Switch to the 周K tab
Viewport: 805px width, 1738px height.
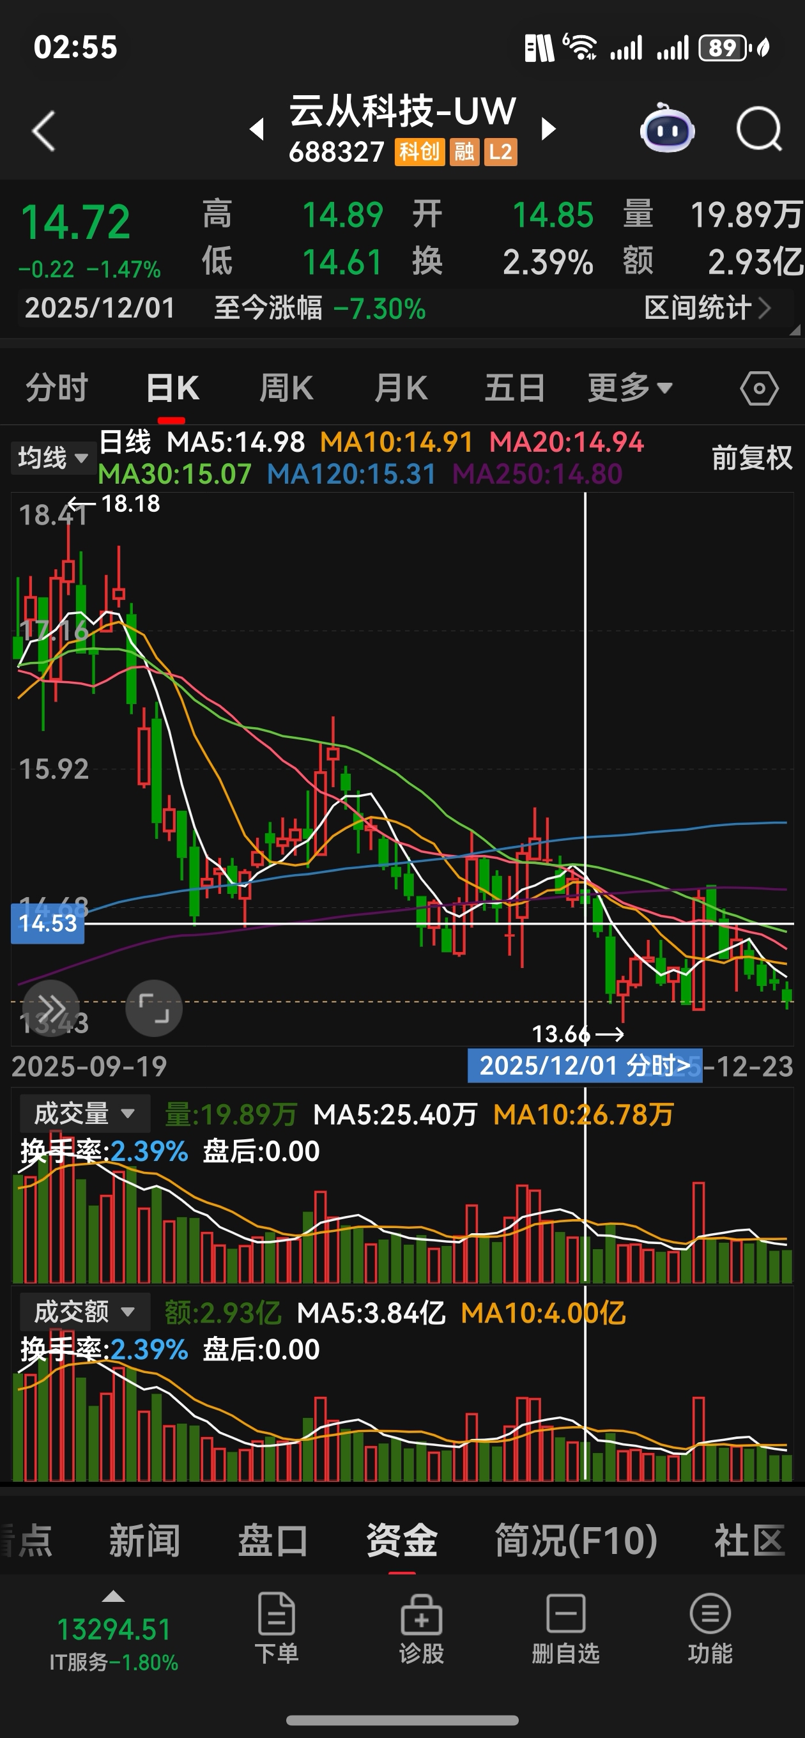(287, 388)
